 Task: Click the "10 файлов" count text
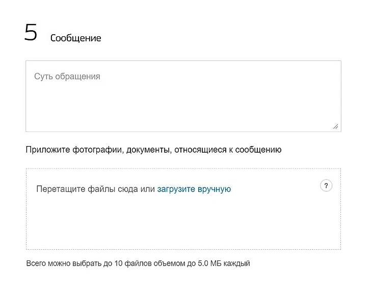(x=132, y=264)
